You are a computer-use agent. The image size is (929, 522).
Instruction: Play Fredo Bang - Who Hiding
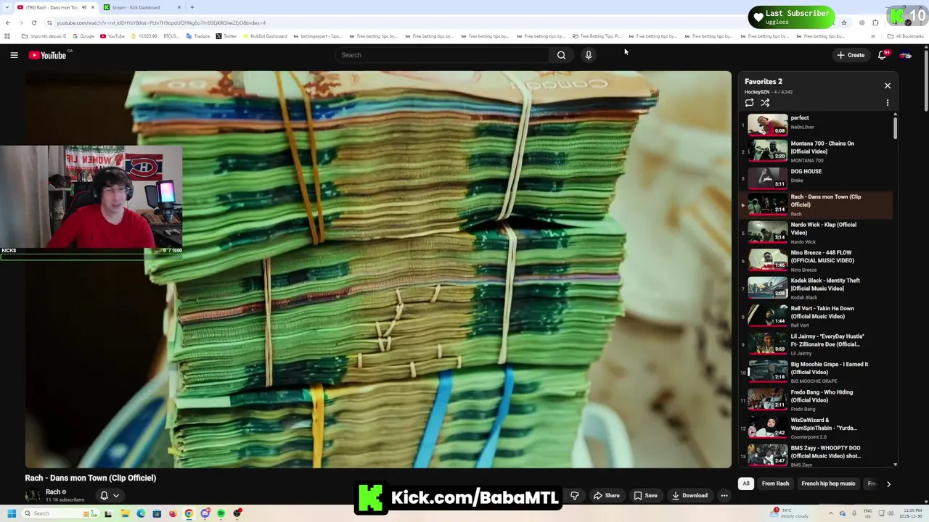816,399
